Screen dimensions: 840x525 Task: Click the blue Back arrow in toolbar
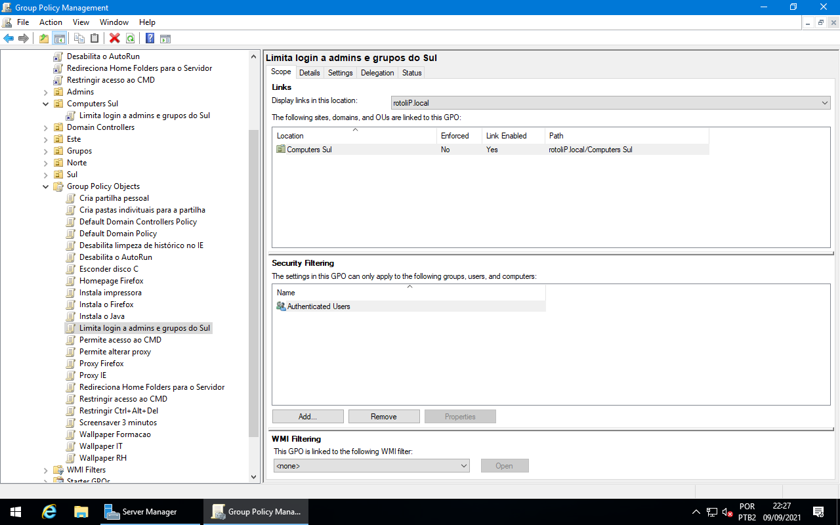pos(9,38)
